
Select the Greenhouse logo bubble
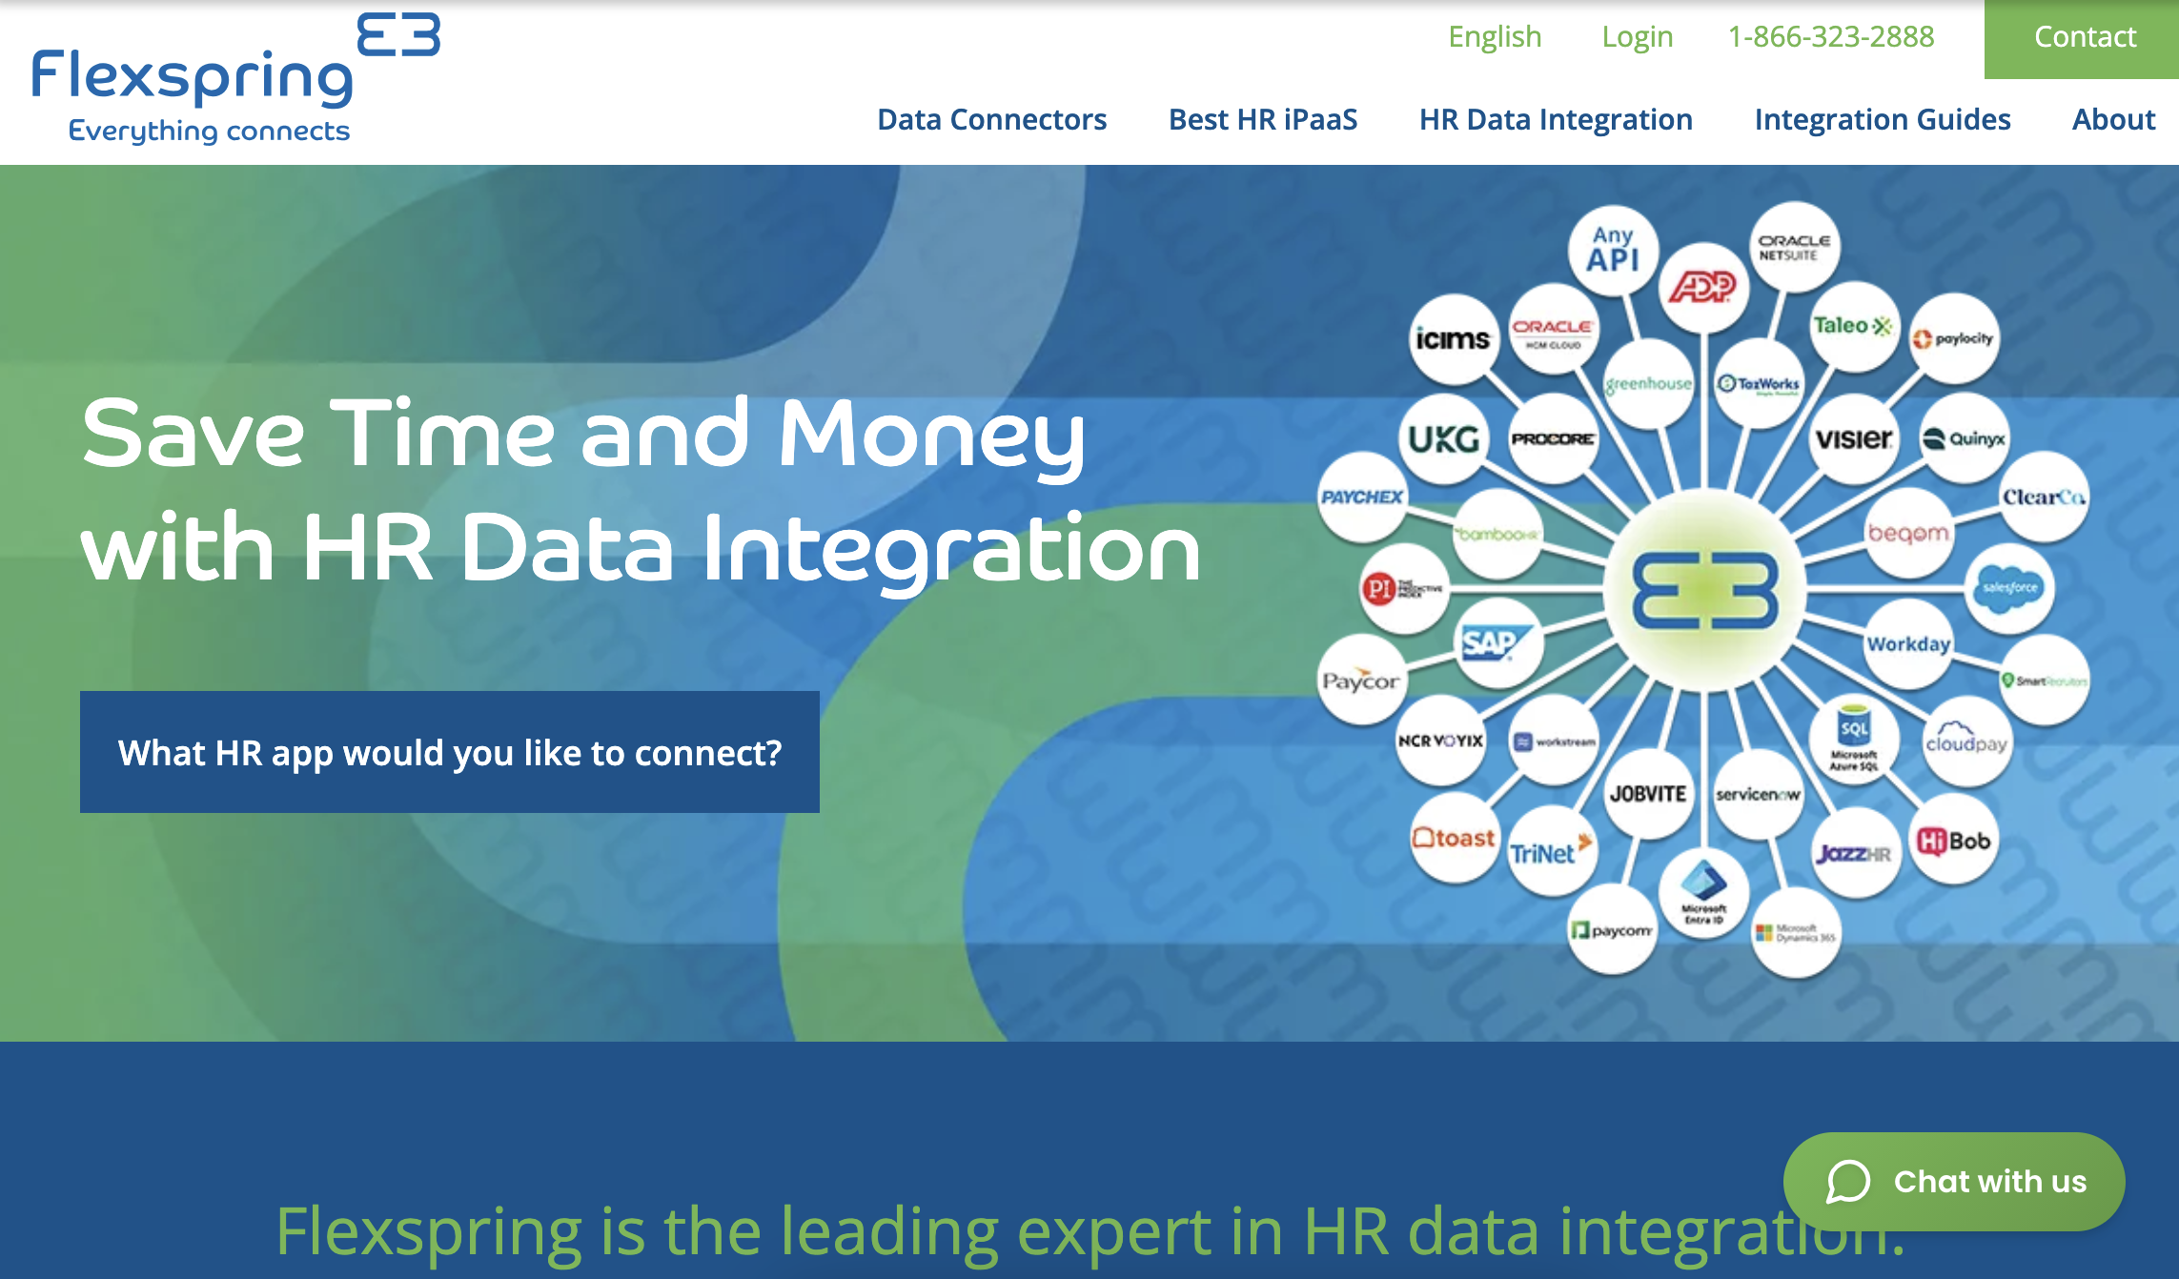click(1649, 384)
